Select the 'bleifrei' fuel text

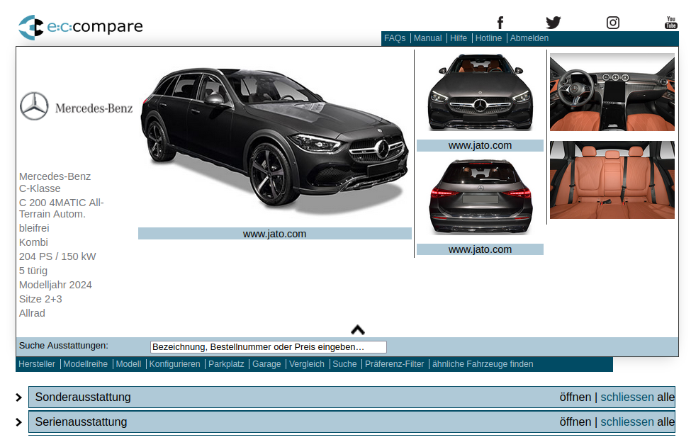[34, 228]
